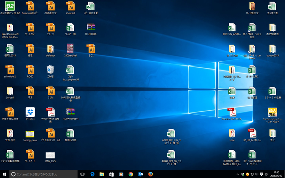Open the 15-16 inventory Excel file
The height and width of the screenshot is (178, 285).
click(x=272, y=91)
